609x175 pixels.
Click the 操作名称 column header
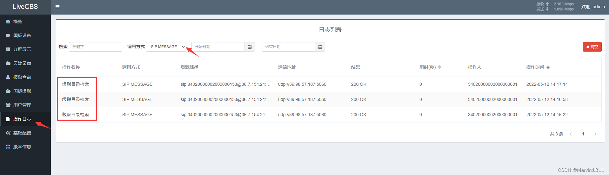[71, 67]
